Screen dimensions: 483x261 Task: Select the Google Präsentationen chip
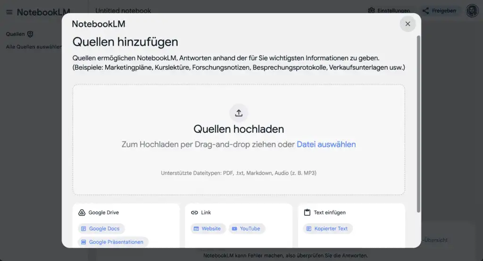113,242
